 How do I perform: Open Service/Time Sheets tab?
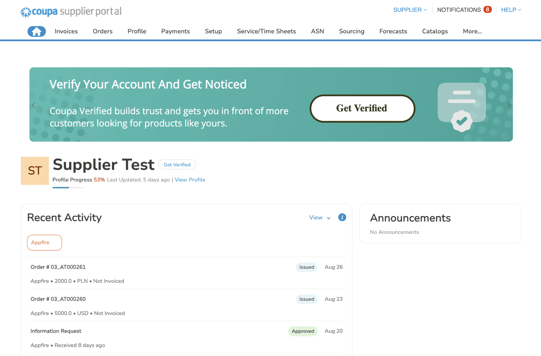point(266,31)
